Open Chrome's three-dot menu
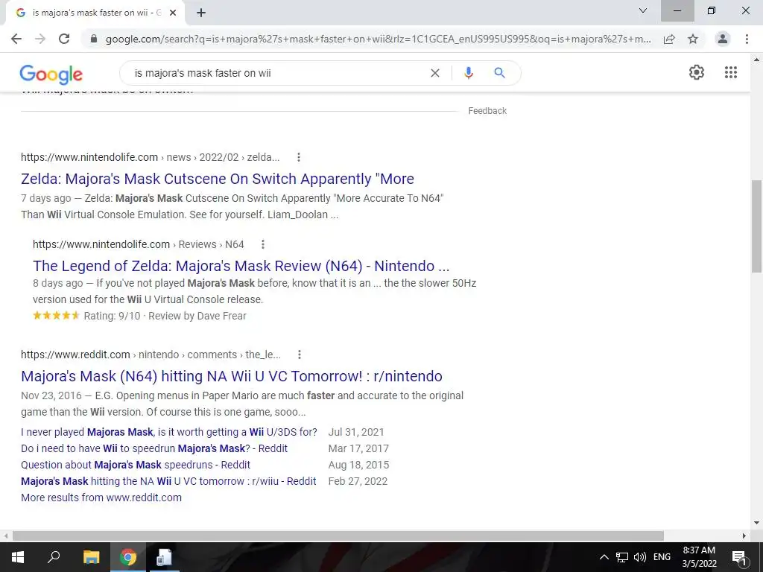The image size is (763, 572). 747,39
